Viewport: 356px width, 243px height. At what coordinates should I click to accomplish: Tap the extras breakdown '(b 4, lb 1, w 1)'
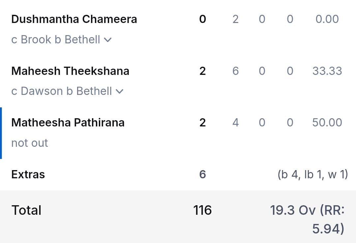(x=312, y=174)
